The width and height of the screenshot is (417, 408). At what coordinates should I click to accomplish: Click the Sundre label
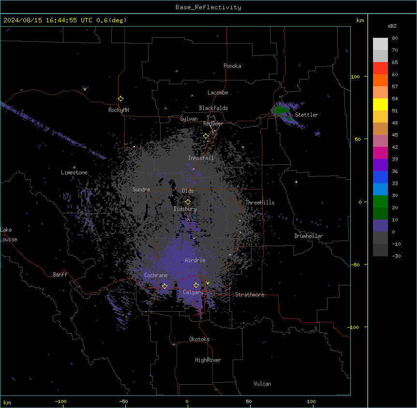tap(141, 189)
